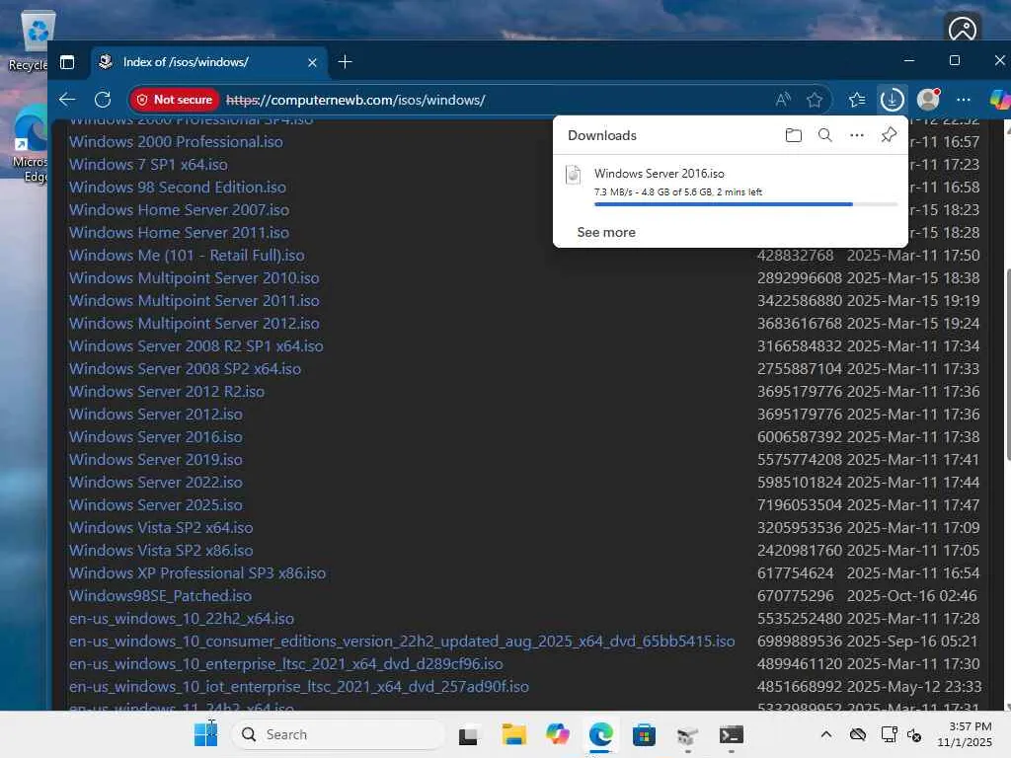The image size is (1011, 758).
Task: Open Windows Server 2012 R2.iso link
Action: (167, 391)
